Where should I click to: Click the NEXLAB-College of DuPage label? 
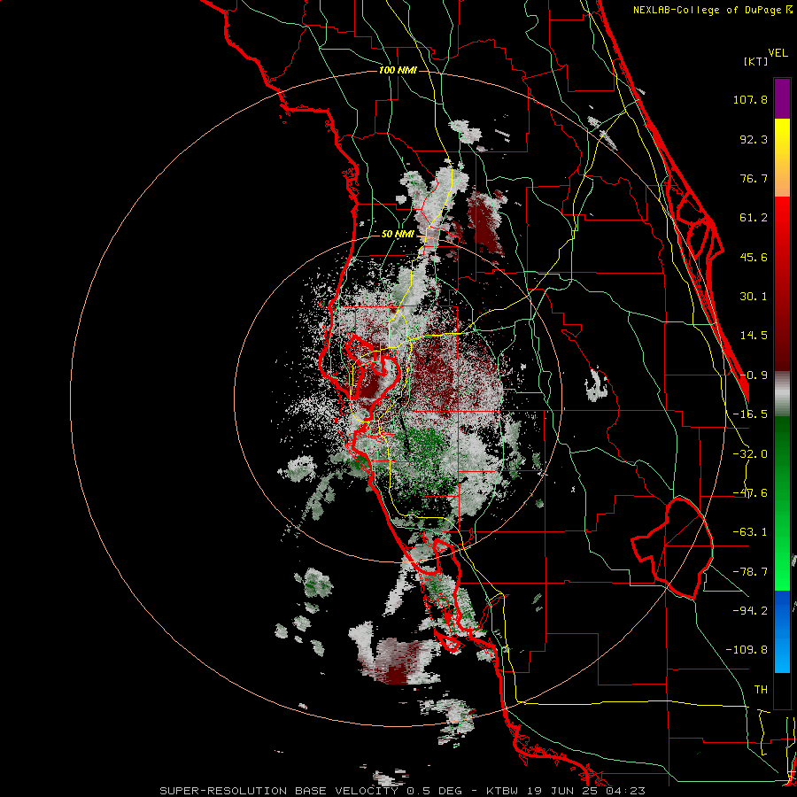pos(713,10)
